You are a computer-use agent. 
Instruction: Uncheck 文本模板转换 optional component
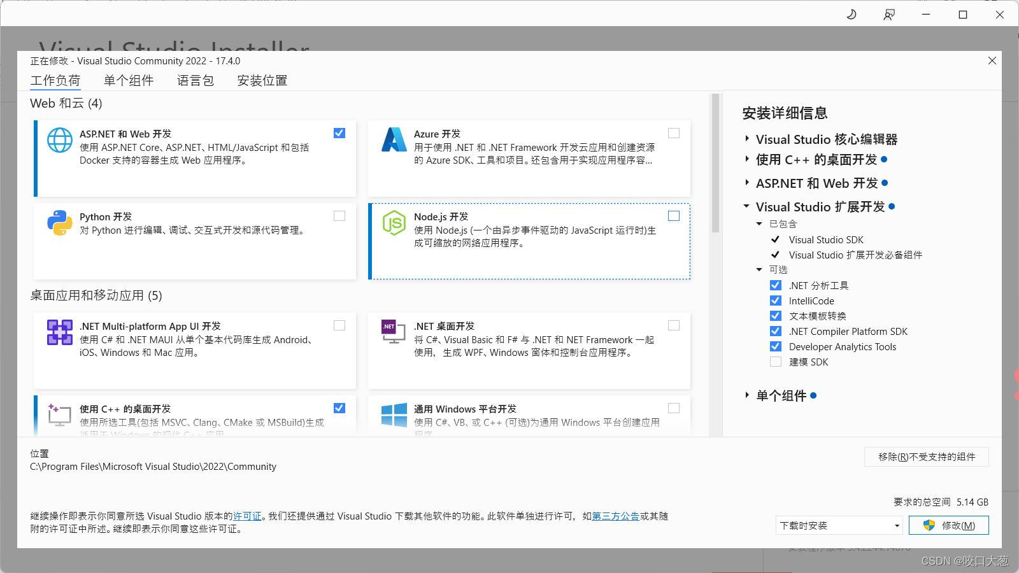click(x=775, y=316)
